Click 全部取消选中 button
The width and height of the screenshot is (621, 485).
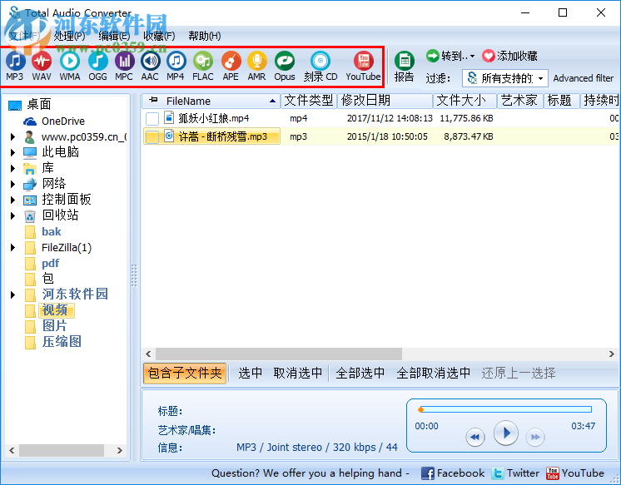(x=433, y=373)
